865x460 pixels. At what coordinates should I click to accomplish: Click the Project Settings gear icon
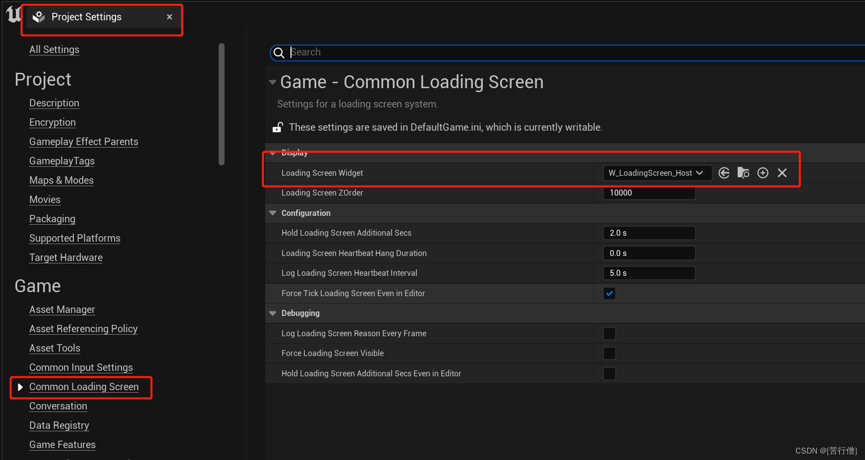[x=39, y=16]
